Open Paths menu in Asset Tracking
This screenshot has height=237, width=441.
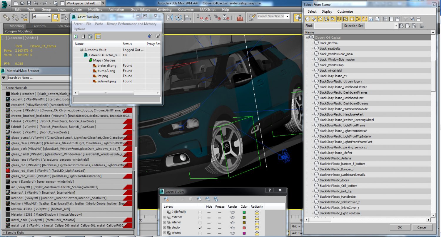tap(99, 24)
